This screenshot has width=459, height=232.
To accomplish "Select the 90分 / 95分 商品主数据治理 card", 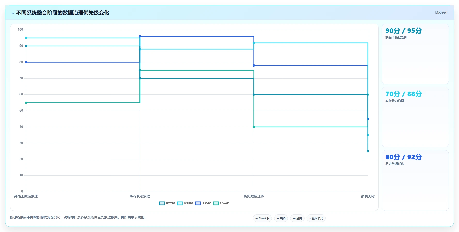I will 415,54.
